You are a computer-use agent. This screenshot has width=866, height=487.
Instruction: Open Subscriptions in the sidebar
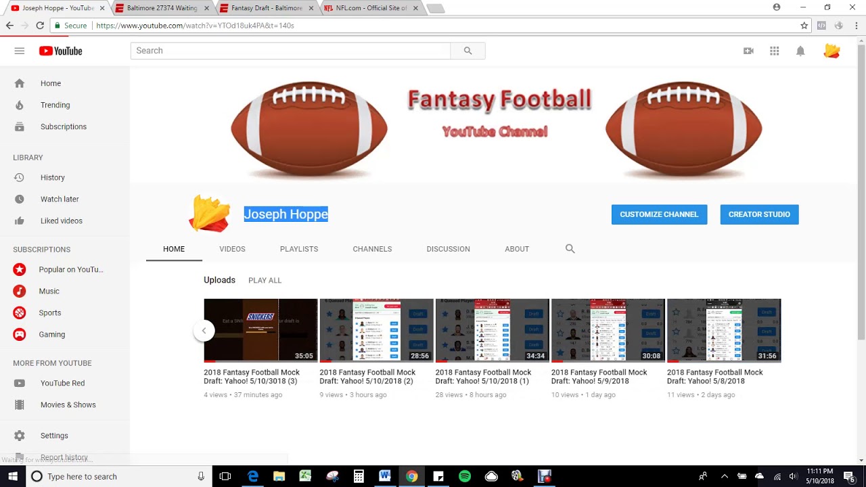(65, 126)
